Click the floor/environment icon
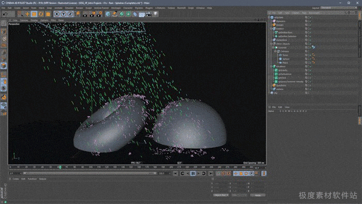 142,14
